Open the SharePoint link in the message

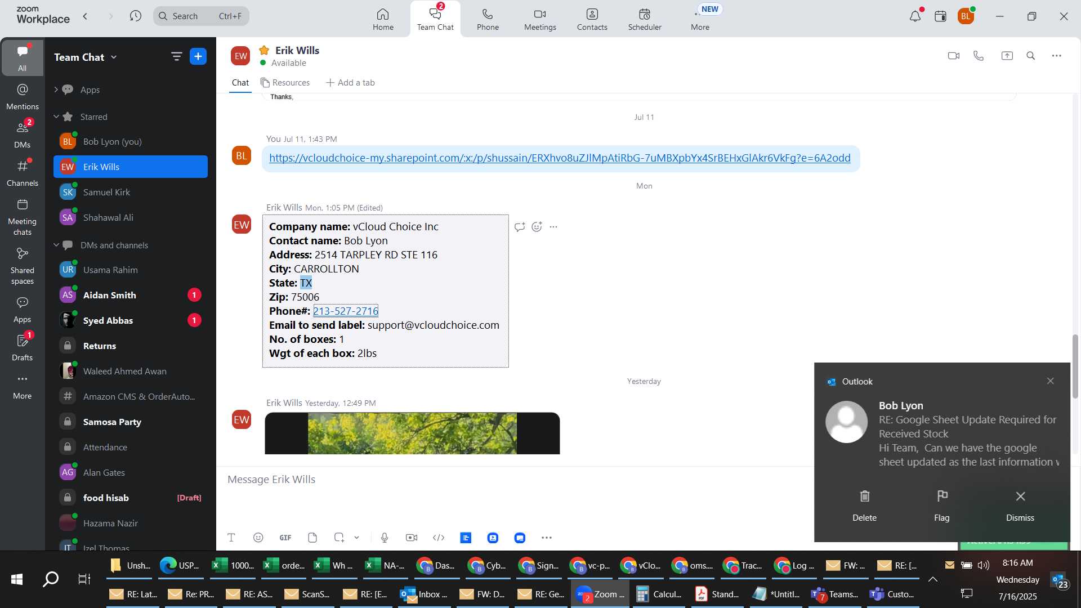(560, 158)
